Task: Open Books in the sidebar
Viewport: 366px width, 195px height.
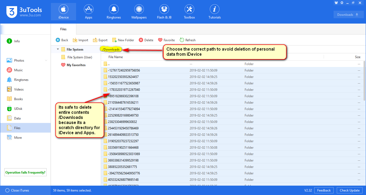Action: point(25,99)
